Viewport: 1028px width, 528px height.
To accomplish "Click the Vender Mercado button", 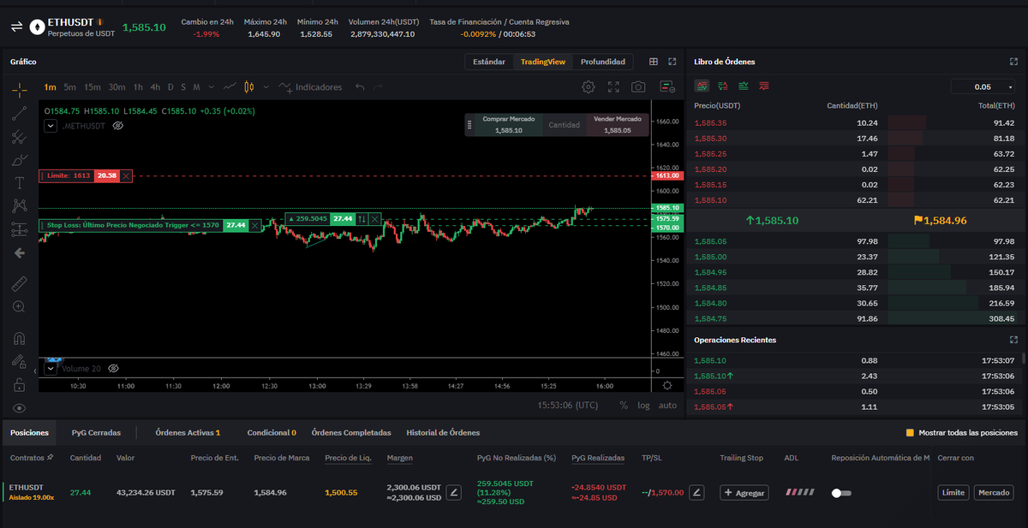I will click(617, 125).
